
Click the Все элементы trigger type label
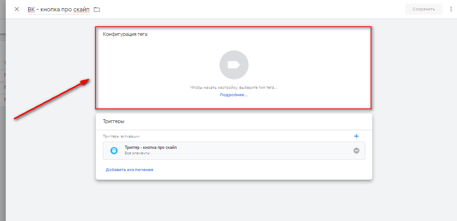[137, 153]
